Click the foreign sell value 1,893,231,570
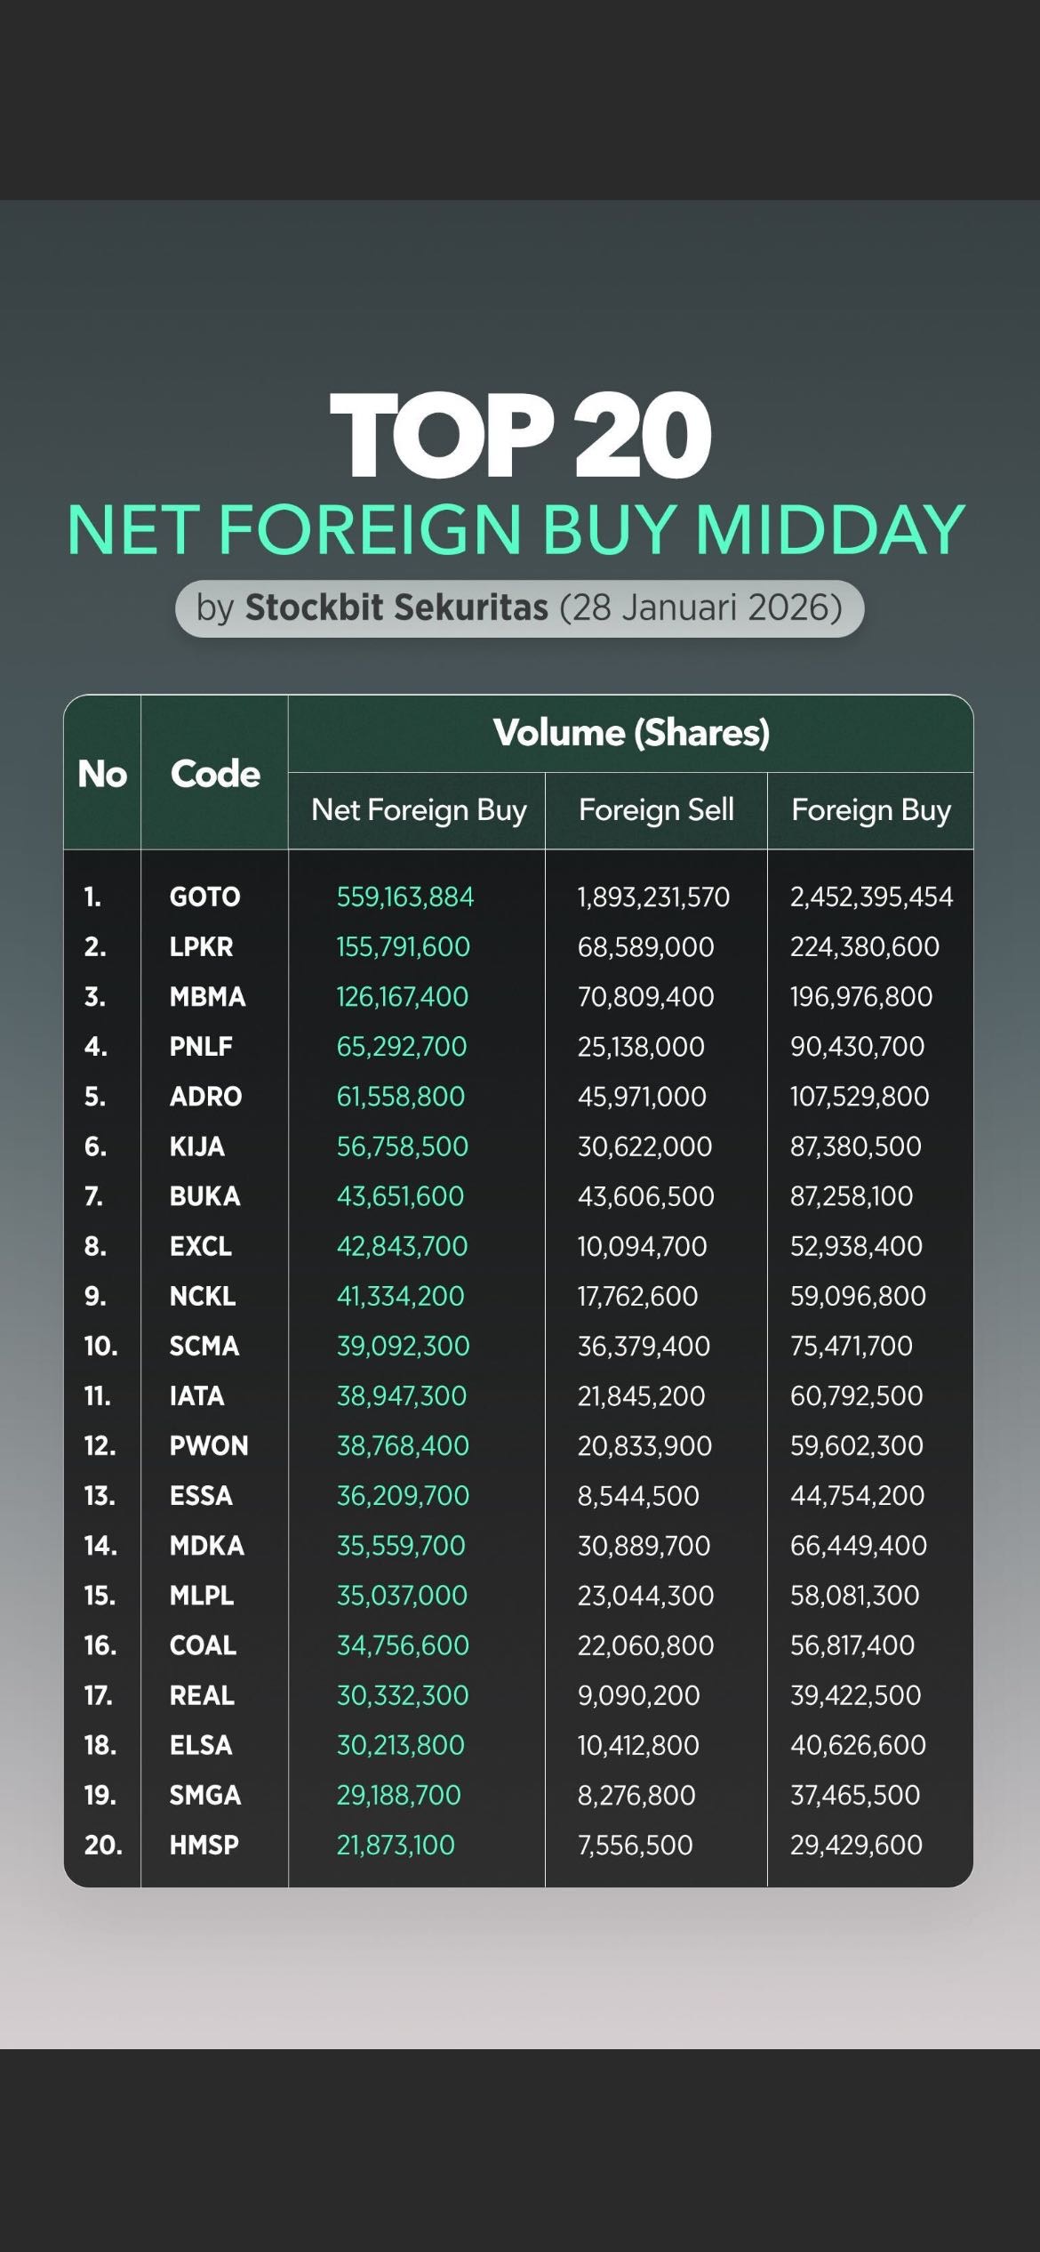This screenshot has height=2252, width=1040. pyautogui.click(x=653, y=897)
